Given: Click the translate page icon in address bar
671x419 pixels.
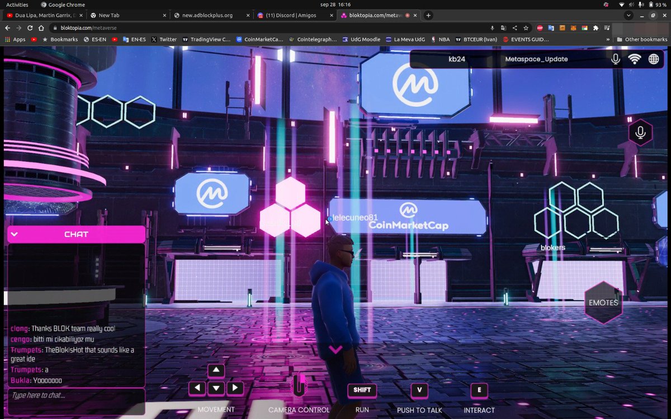Looking at the screenshot, I should [x=503, y=27].
